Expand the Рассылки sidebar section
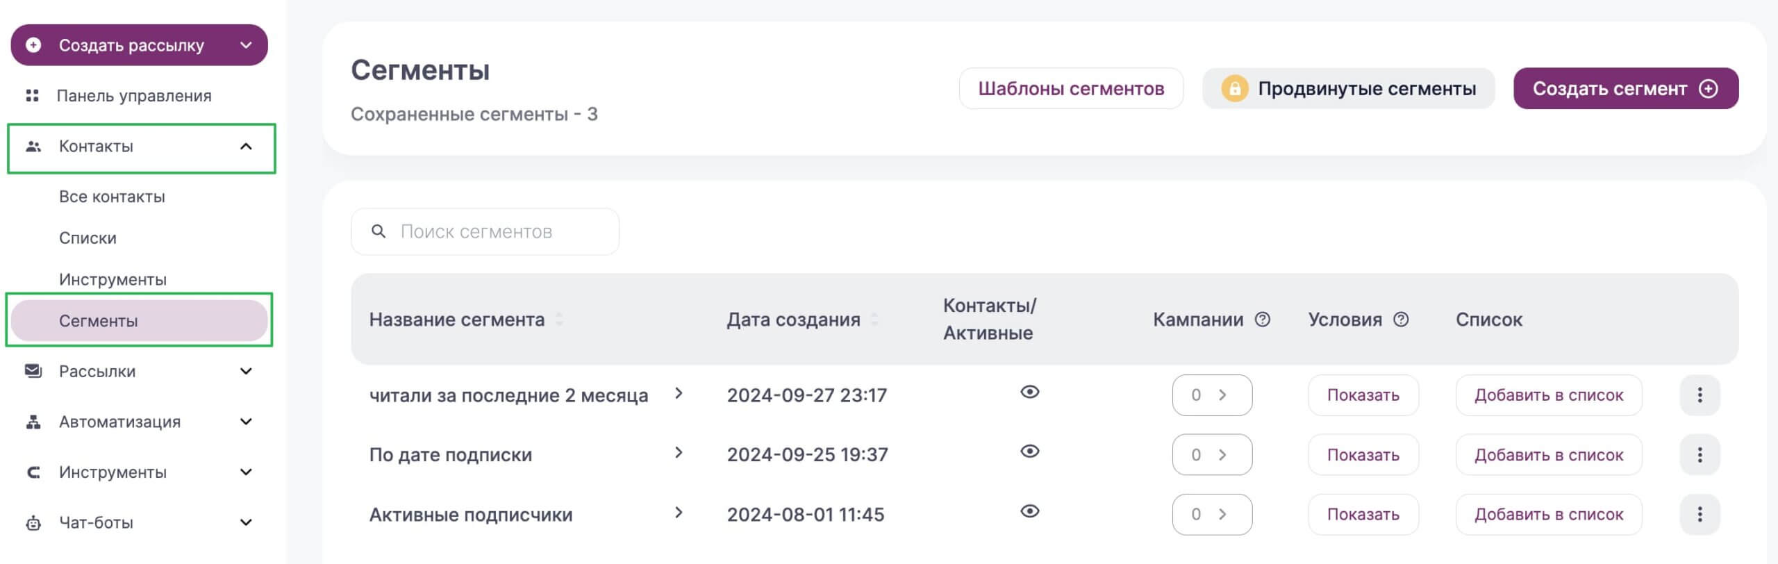Image resolution: width=1778 pixels, height=564 pixels. click(x=246, y=371)
